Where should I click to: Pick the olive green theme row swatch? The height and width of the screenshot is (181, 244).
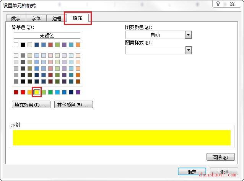pos(57,45)
